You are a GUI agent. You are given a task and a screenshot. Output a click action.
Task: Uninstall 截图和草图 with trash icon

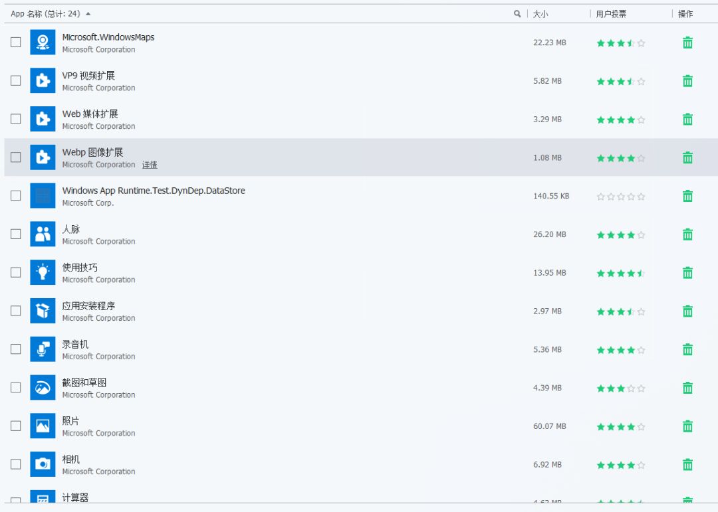point(687,388)
